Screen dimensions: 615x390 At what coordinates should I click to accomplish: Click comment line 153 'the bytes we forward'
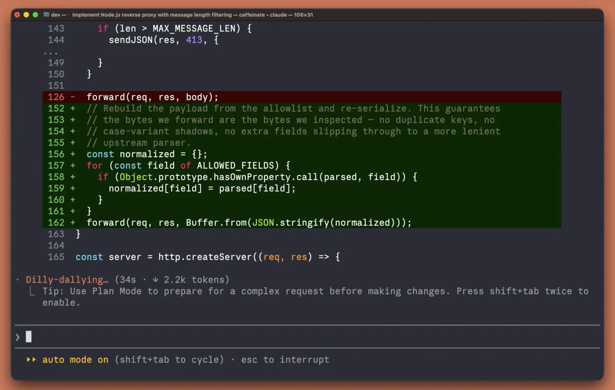[291, 120]
